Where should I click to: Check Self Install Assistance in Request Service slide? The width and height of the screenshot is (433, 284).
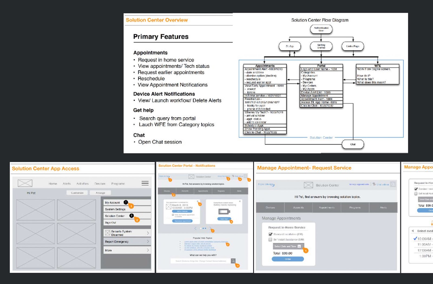270,239
